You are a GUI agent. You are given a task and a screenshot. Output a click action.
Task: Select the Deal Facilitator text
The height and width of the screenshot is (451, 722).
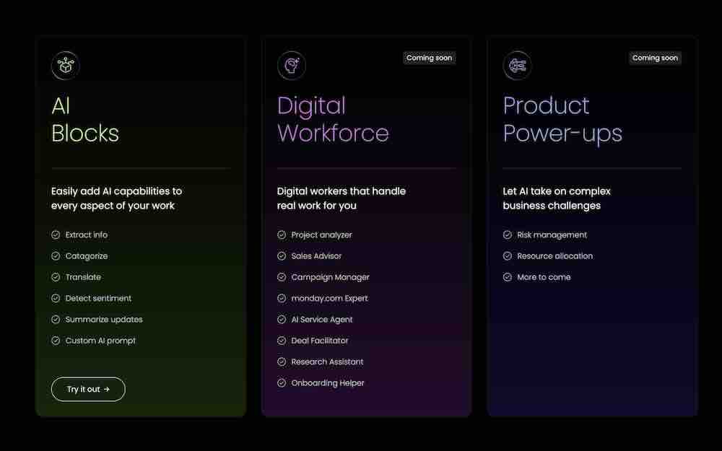[320, 341]
